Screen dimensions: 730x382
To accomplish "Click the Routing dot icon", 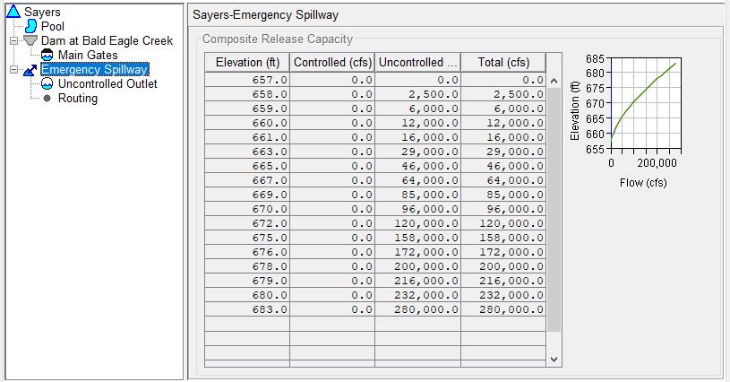I will point(47,98).
